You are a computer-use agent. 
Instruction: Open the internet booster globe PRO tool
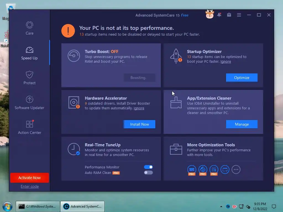[203, 170]
